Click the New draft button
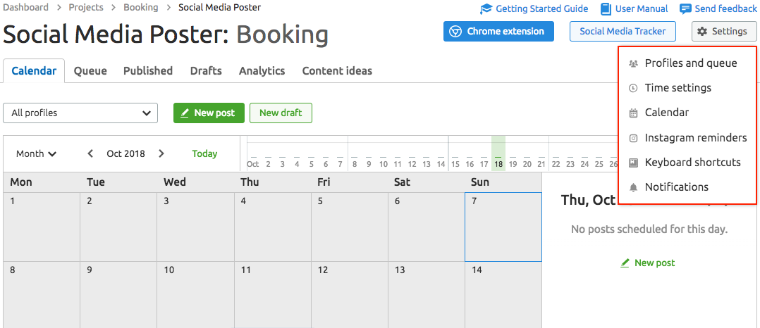Screen dimensions: 760x328 tap(281, 113)
